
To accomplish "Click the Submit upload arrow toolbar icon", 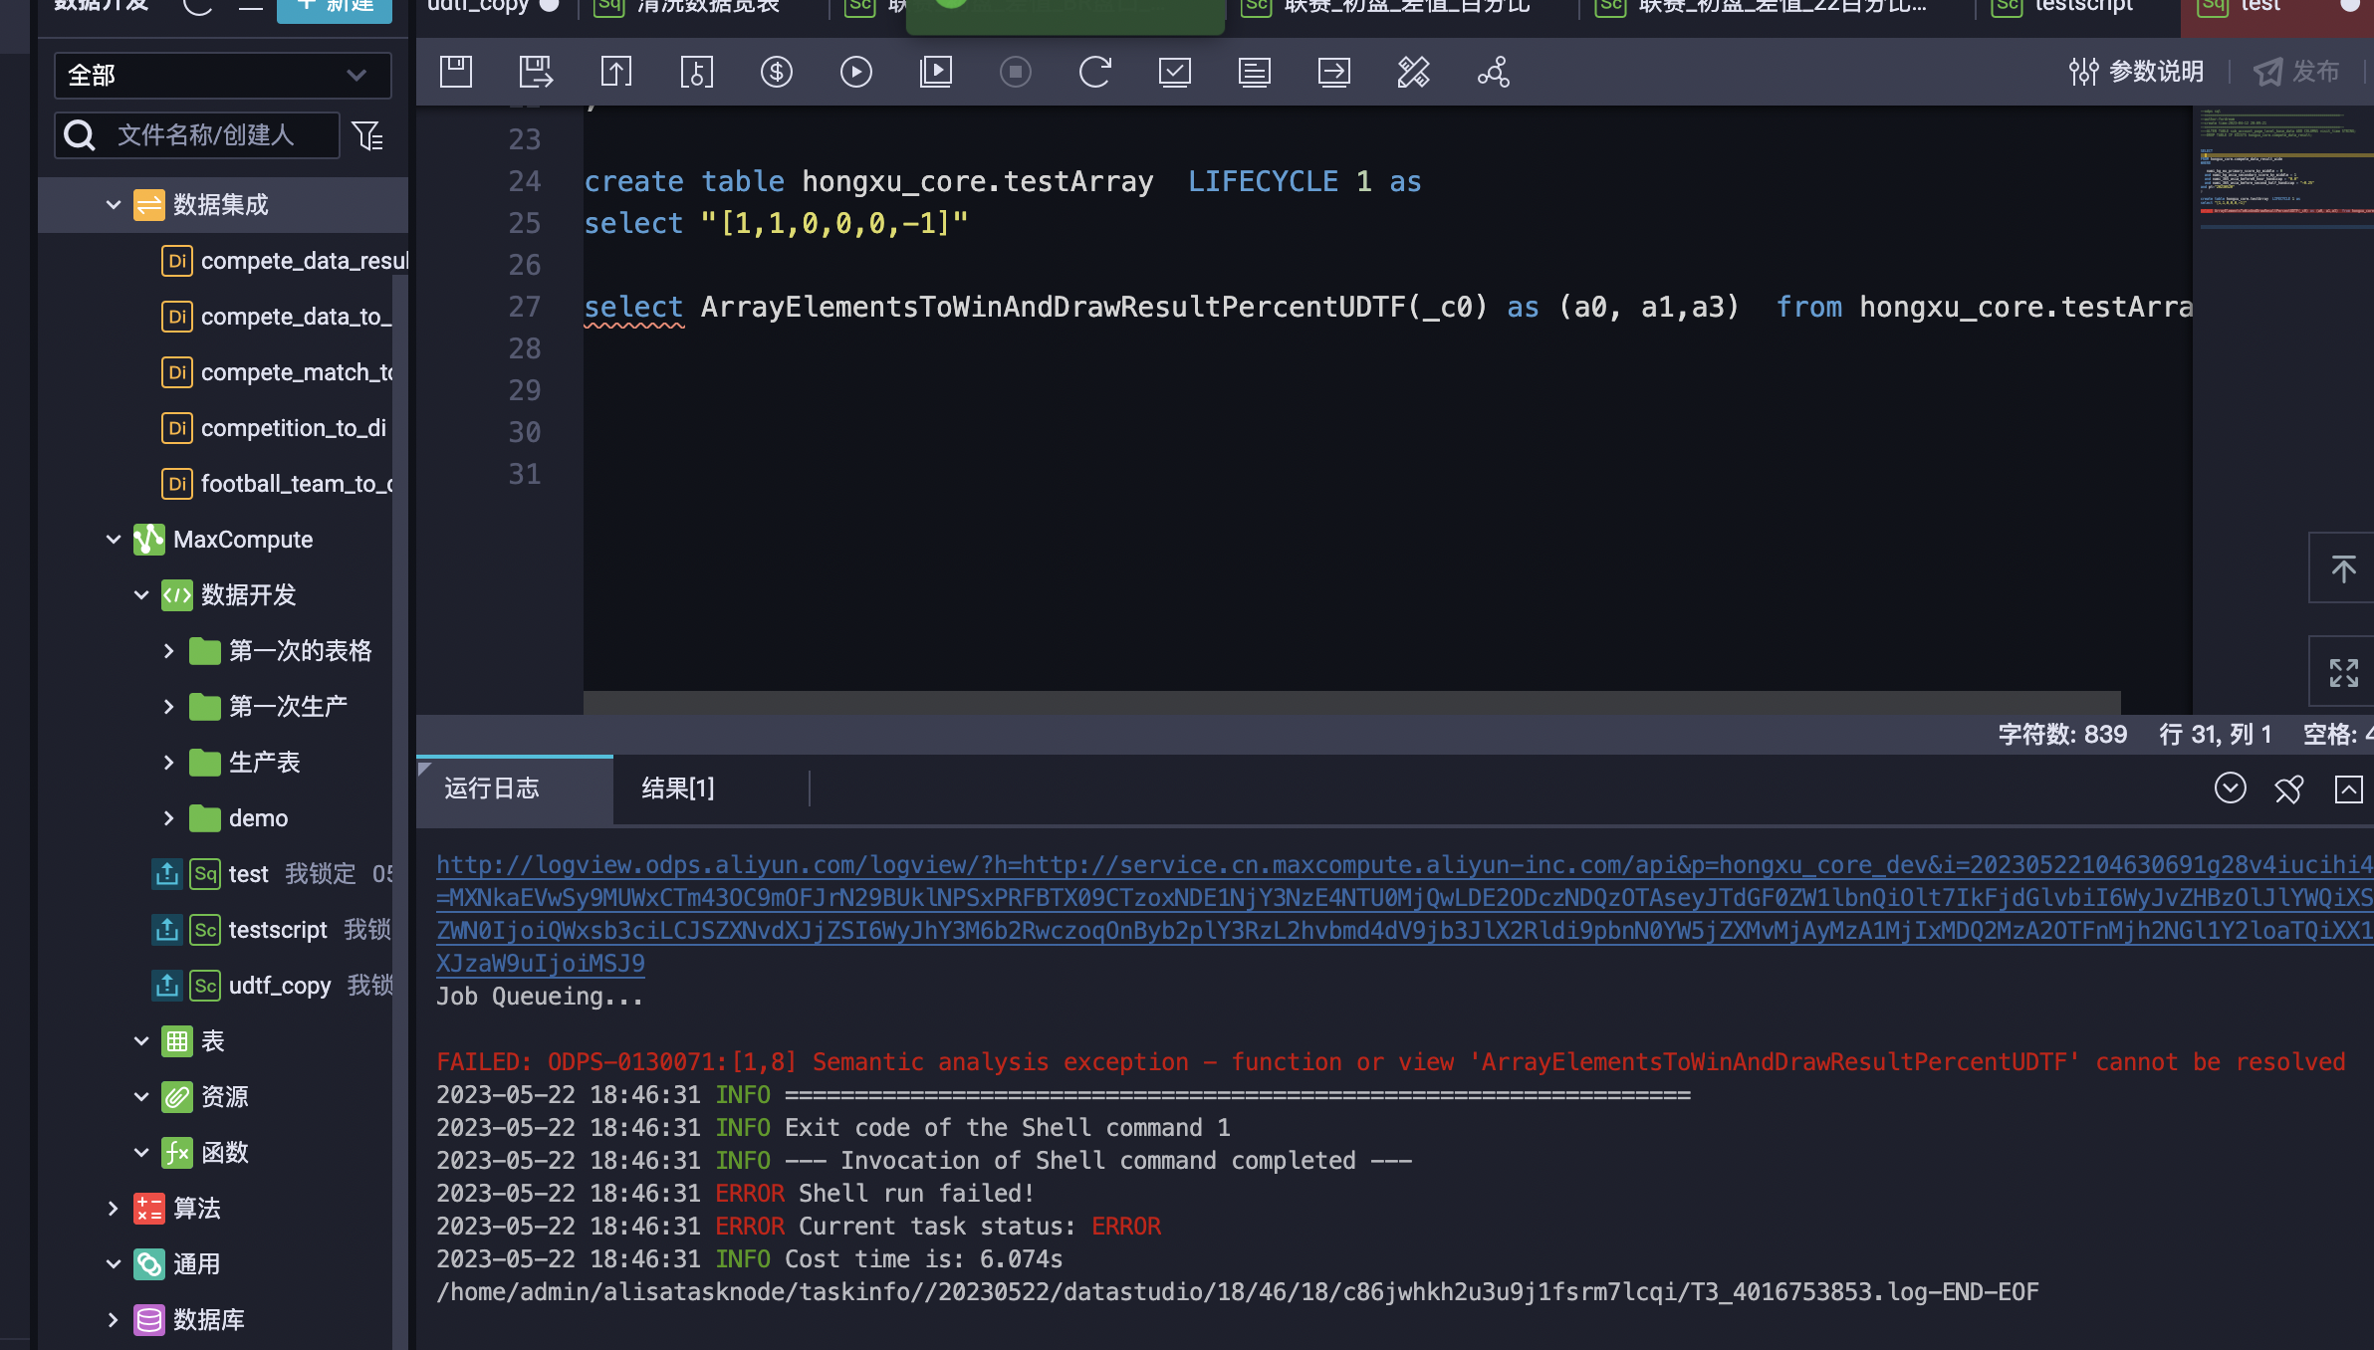I will 616,72.
